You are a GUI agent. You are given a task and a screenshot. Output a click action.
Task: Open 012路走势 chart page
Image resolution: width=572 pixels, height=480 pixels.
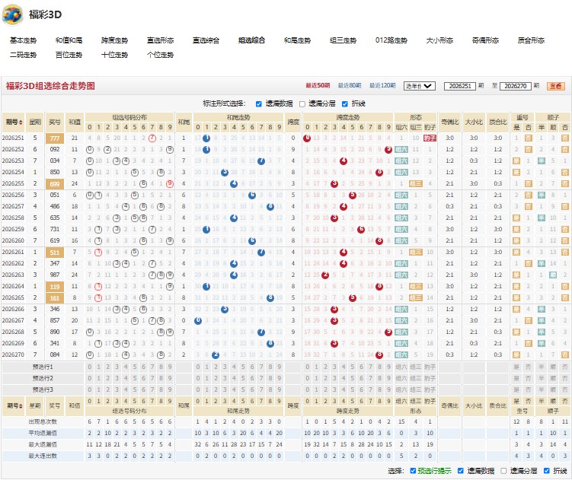coord(391,40)
